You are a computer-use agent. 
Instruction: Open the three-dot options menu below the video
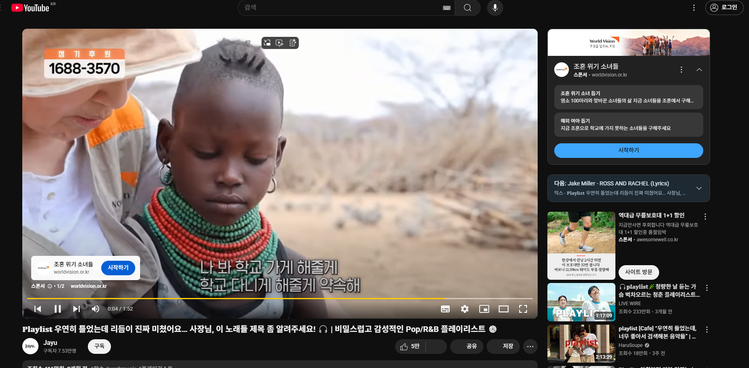pyautogui.click(x=530, y=347)
